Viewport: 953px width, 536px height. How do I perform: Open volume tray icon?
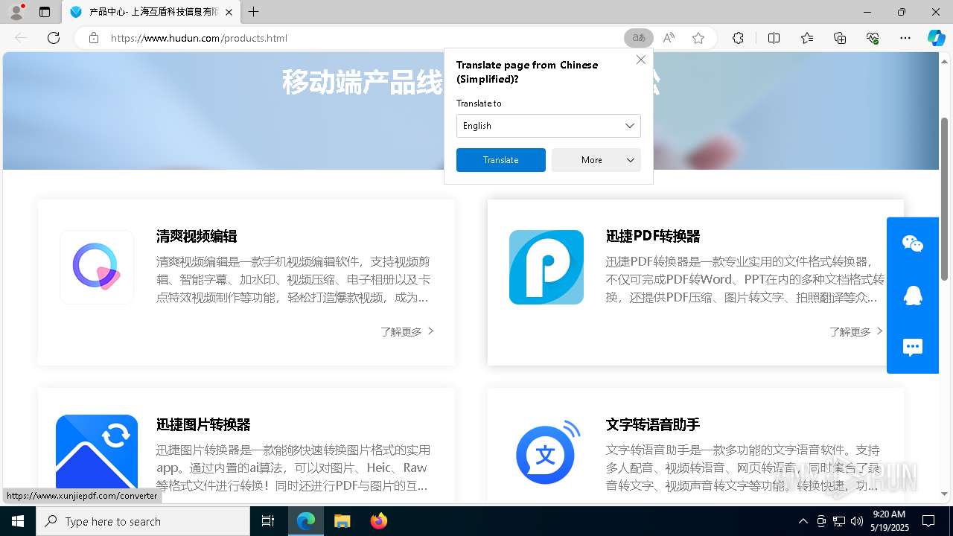(857, 521)
